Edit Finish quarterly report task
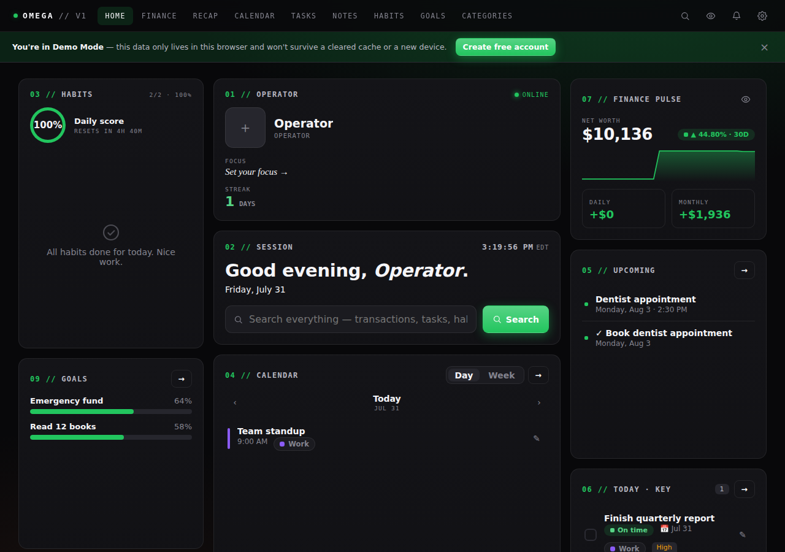This screenshot has width=785, height=552. pos(743,535)
